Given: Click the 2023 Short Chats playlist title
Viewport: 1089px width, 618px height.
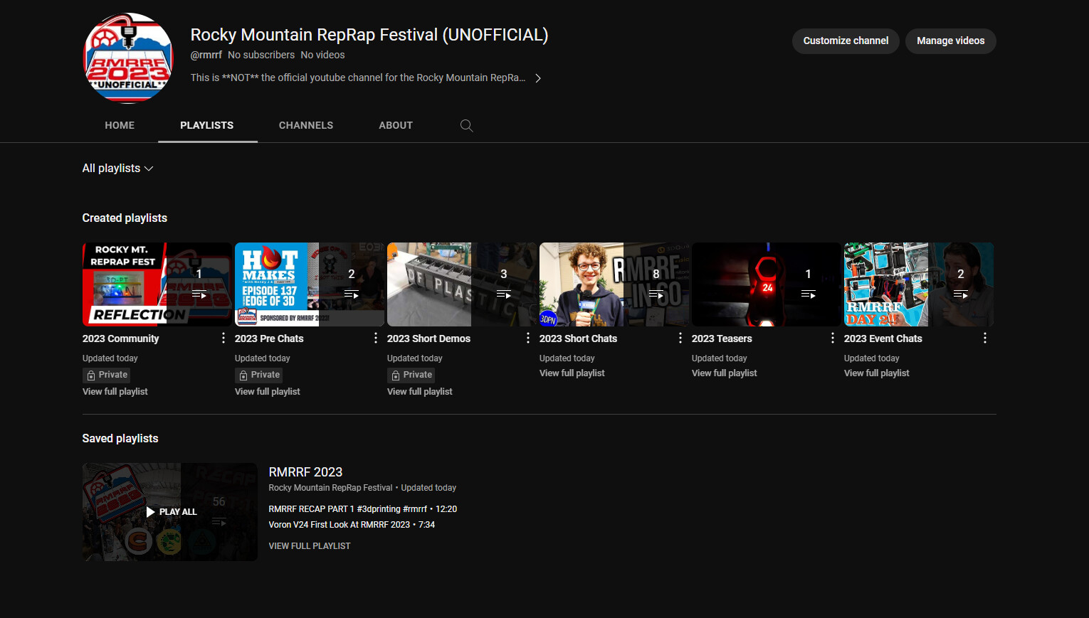Looking at the screenshot, I should tap(578, 339).
